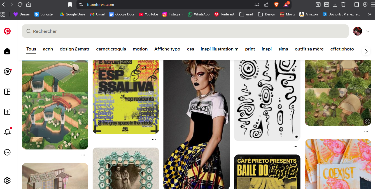Toggle the browser sidebar panel button
The image size is (375, 189).
[357, 4]
